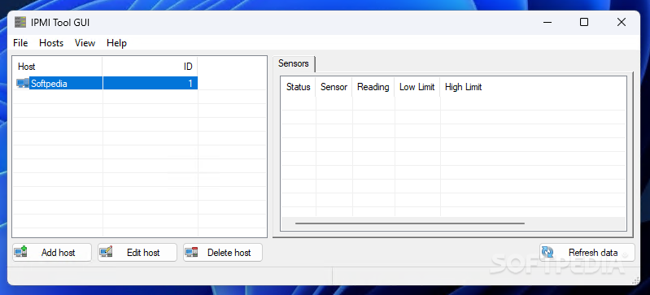
Task: Open the Help menu
Action: click(116, 43)
